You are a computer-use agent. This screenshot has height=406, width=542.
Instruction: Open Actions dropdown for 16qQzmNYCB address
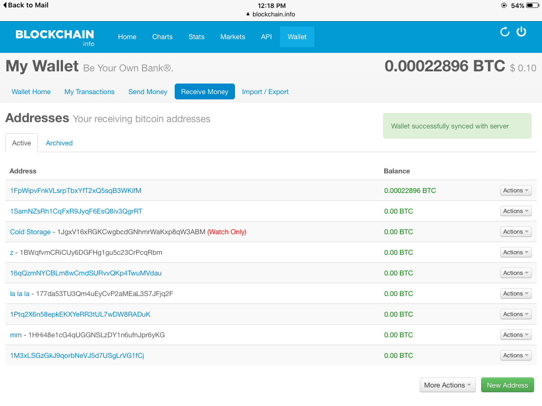(x=516, y=273)
